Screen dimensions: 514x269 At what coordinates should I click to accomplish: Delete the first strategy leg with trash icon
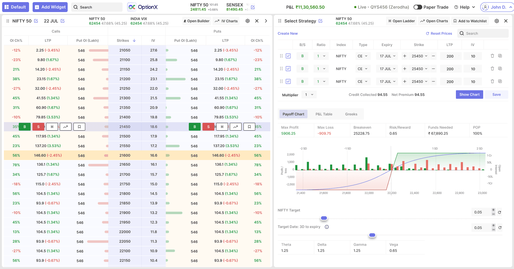tap(492, 56)
